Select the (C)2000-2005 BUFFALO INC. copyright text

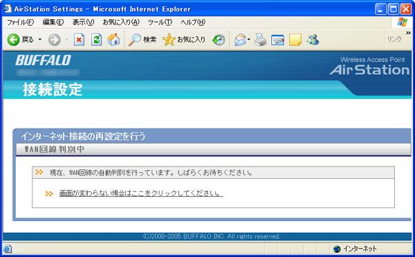(x=211, y=236)
